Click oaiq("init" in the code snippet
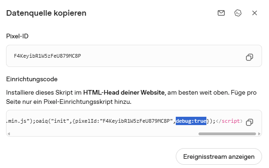The height and width of the screenshot is (168, 269). click(x=52, y=121)
